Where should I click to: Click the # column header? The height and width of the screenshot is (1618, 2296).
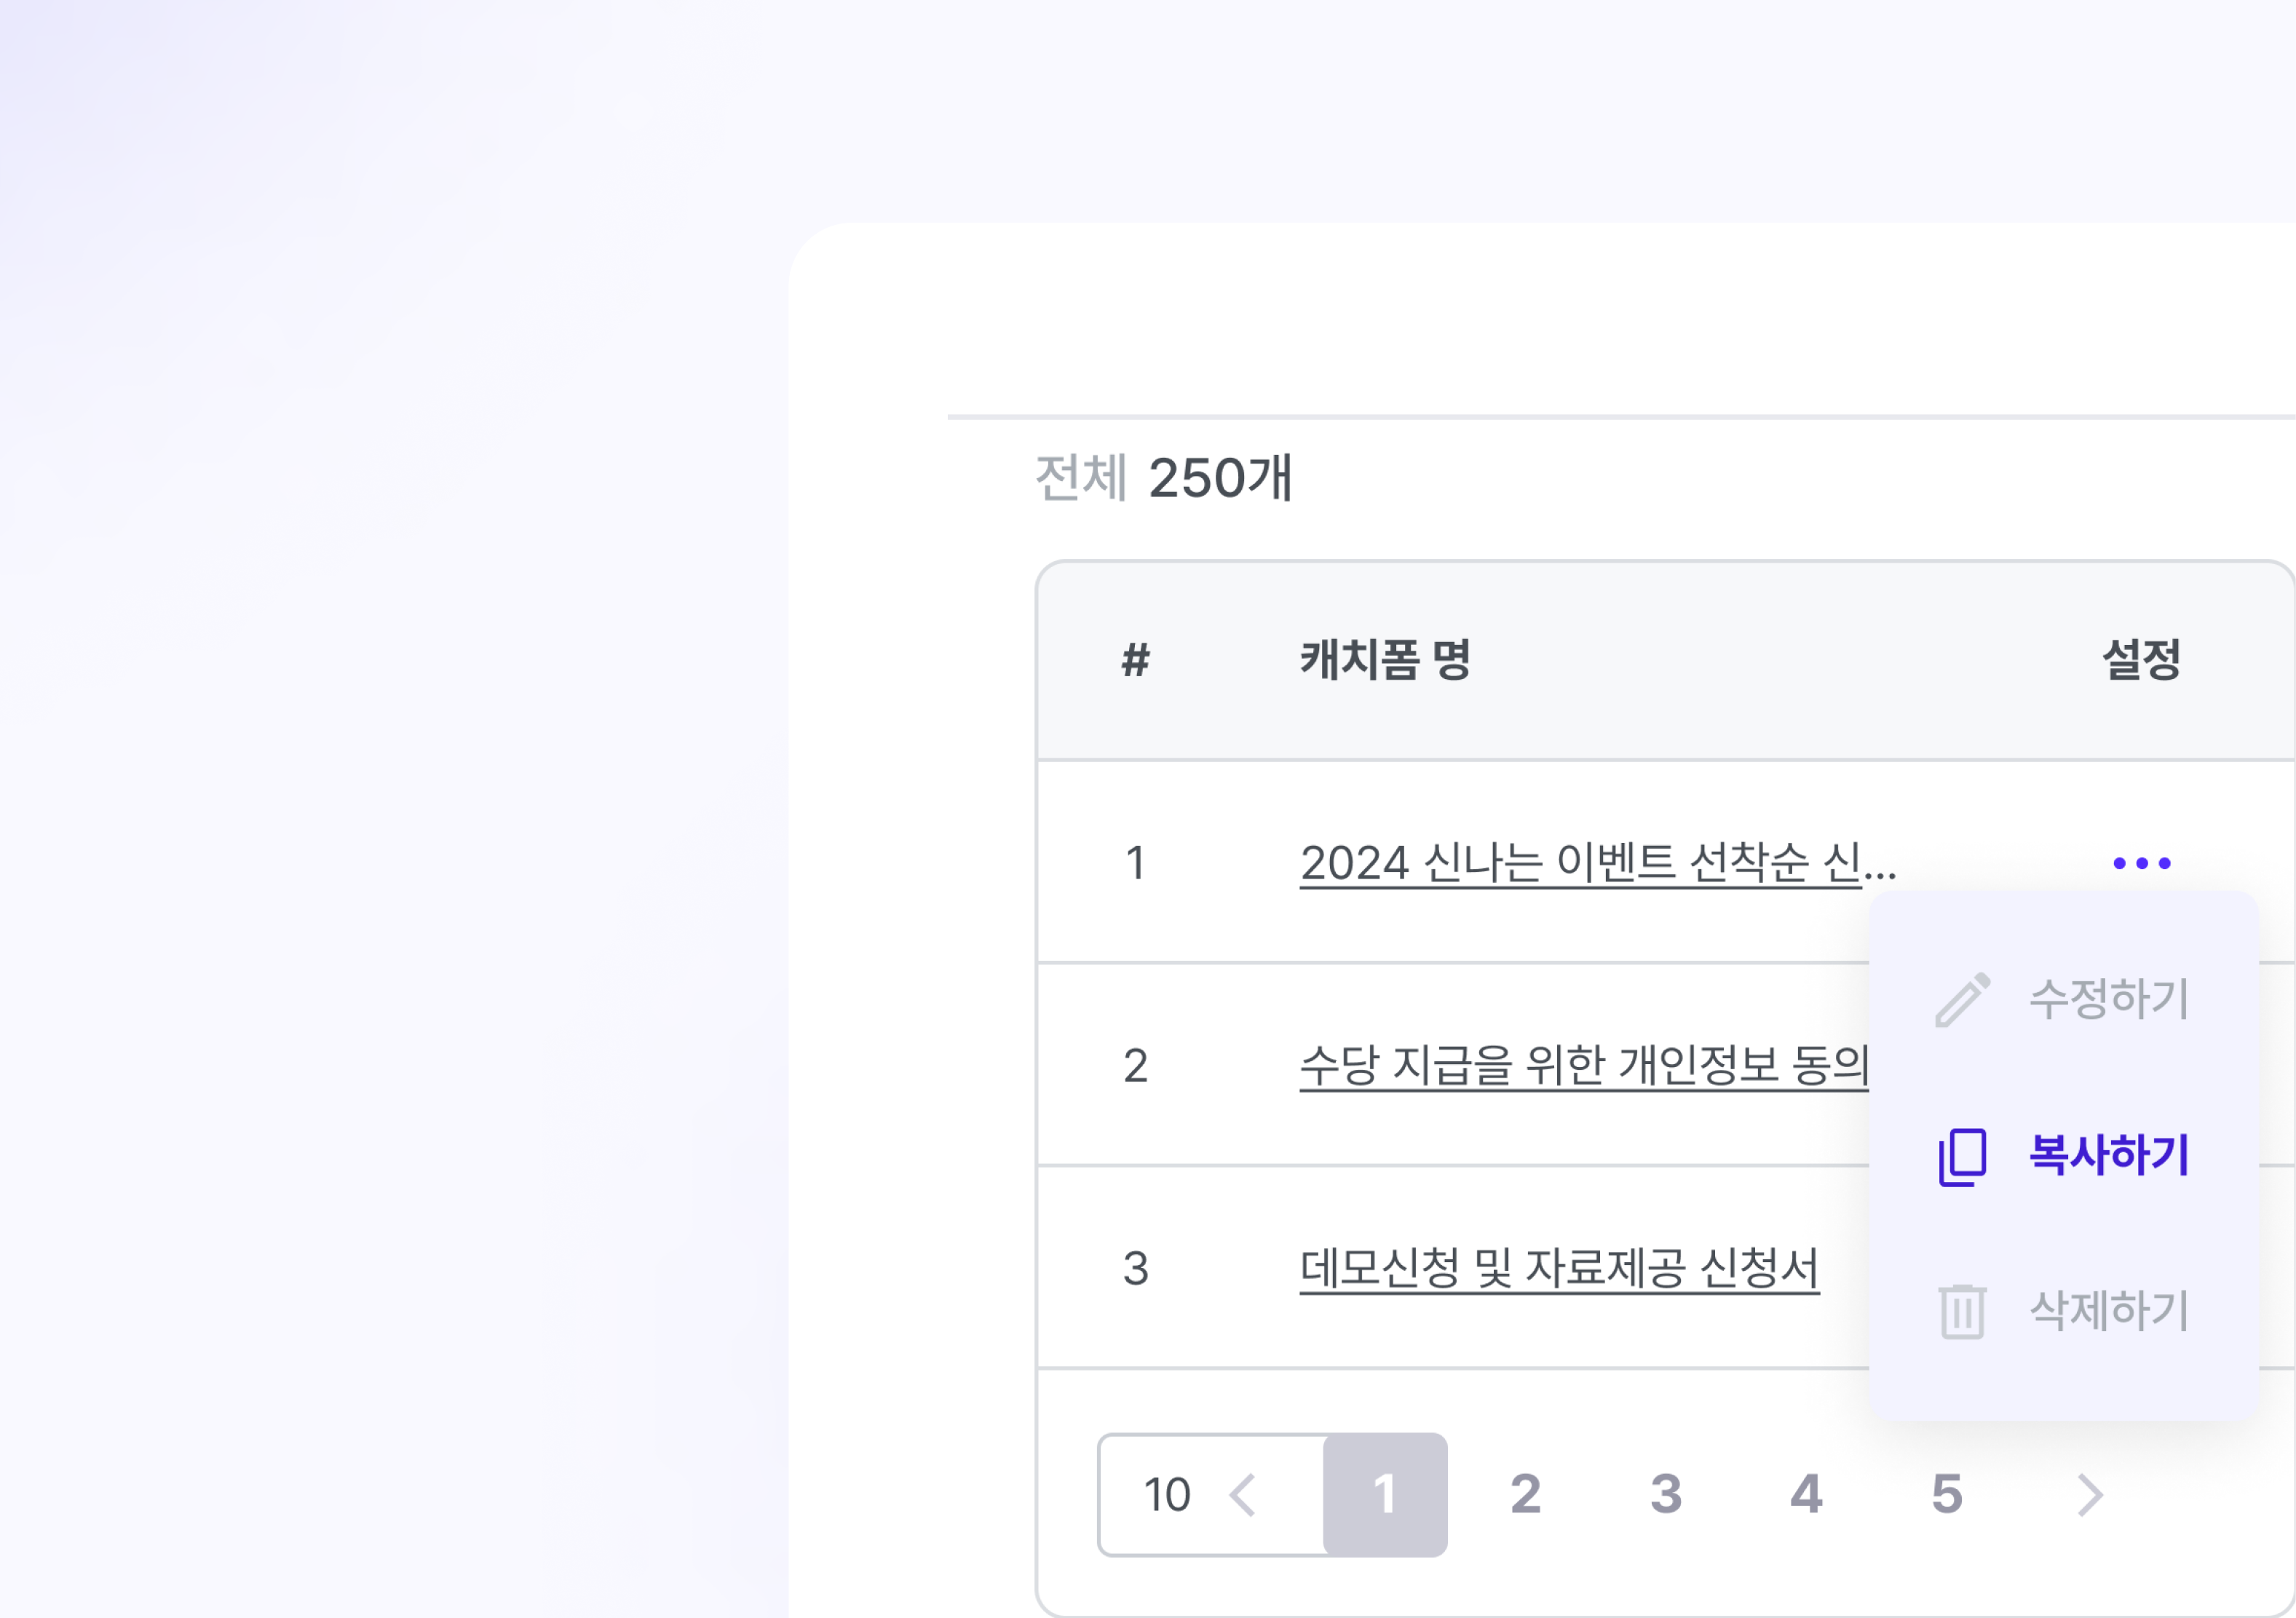(1136, 660)
